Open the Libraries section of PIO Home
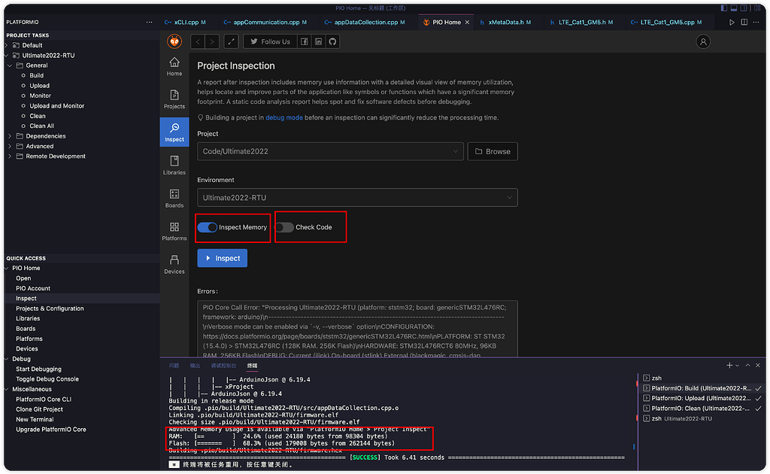Viewport: 770px width, 474px height. [174, 165]
